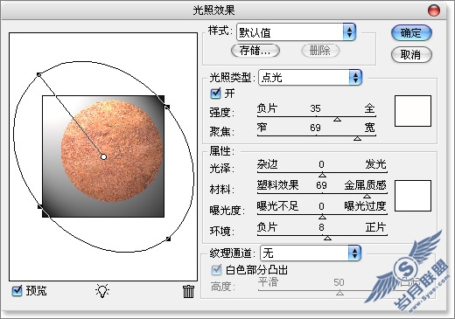
Task: Click the 取消 cancel button
Action: click(x=411, y=54)
